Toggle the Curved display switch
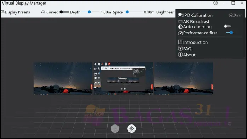 click(x=64, y=12)
